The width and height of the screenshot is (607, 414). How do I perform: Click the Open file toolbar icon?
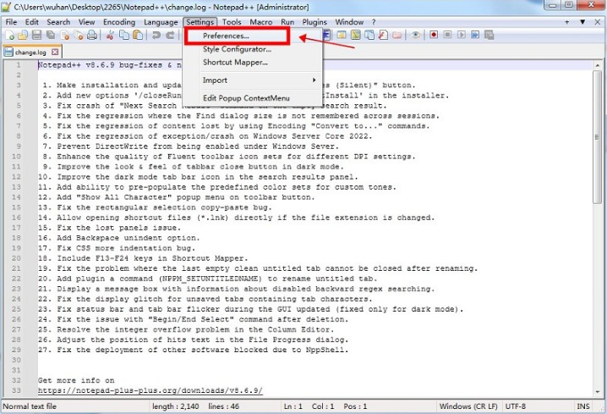click(23, 36)
